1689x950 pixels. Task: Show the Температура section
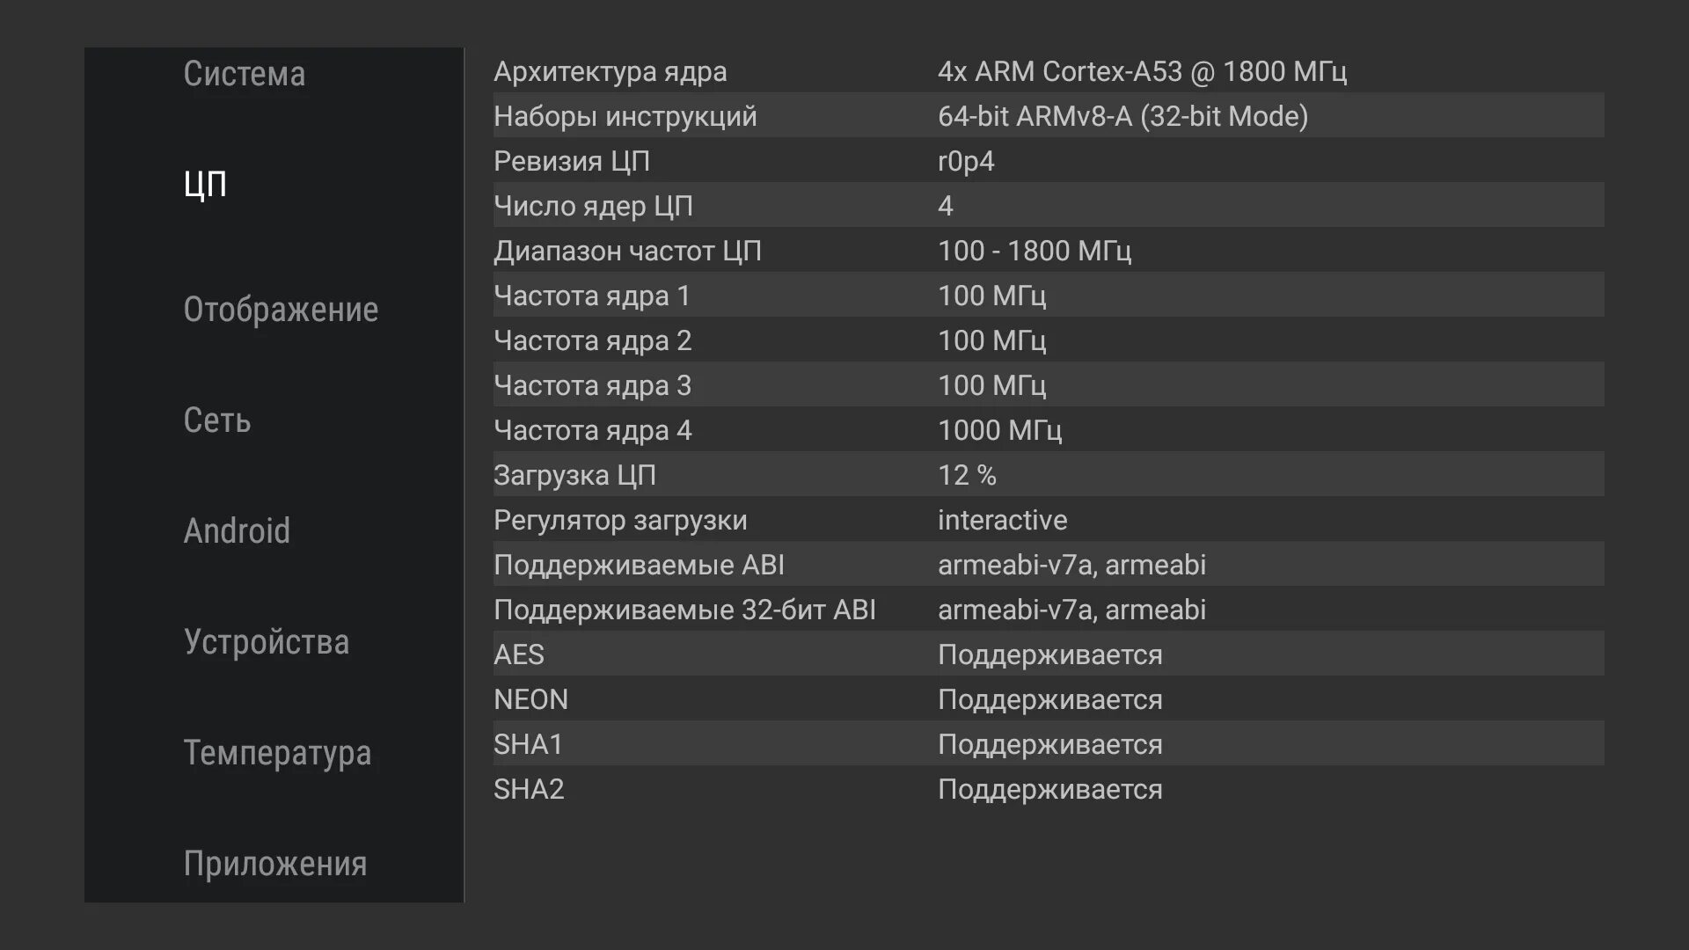click(x=277, y=753)
